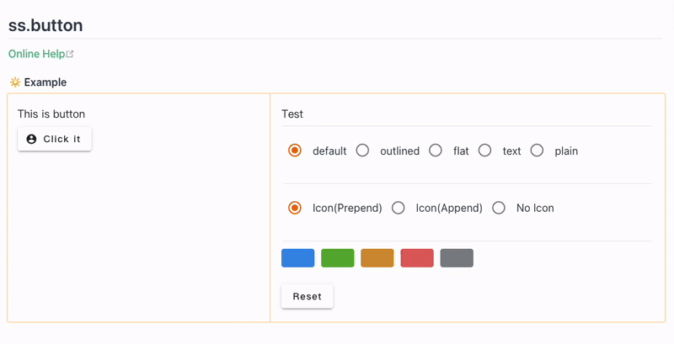Open the Online Help link

[36, 54]
